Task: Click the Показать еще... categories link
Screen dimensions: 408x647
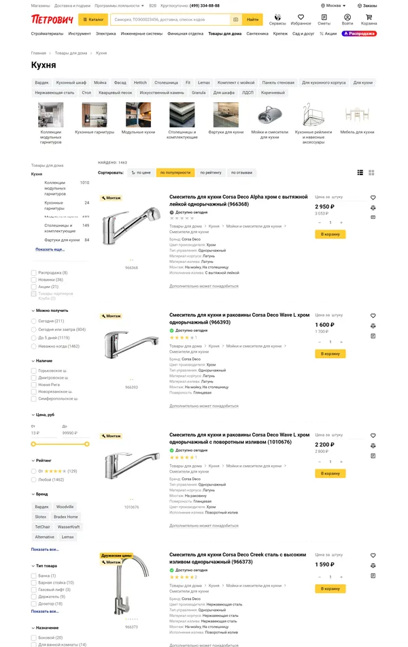Action: (x=50, y=249)
